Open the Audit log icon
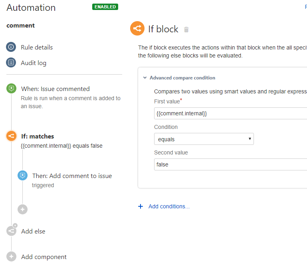This screenshot has width=307, height=269. tap(11, 63)
